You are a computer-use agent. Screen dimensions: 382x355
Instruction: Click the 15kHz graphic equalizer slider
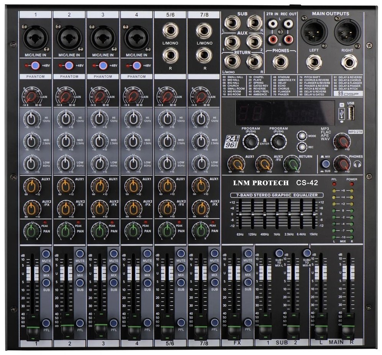pyautogui.click(x=314, y=214)
